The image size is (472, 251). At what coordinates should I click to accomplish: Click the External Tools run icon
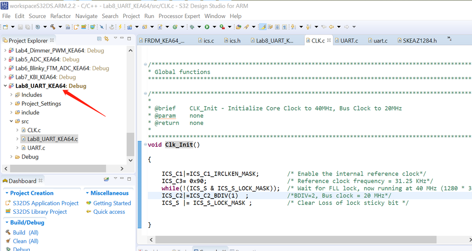(222, 27)
